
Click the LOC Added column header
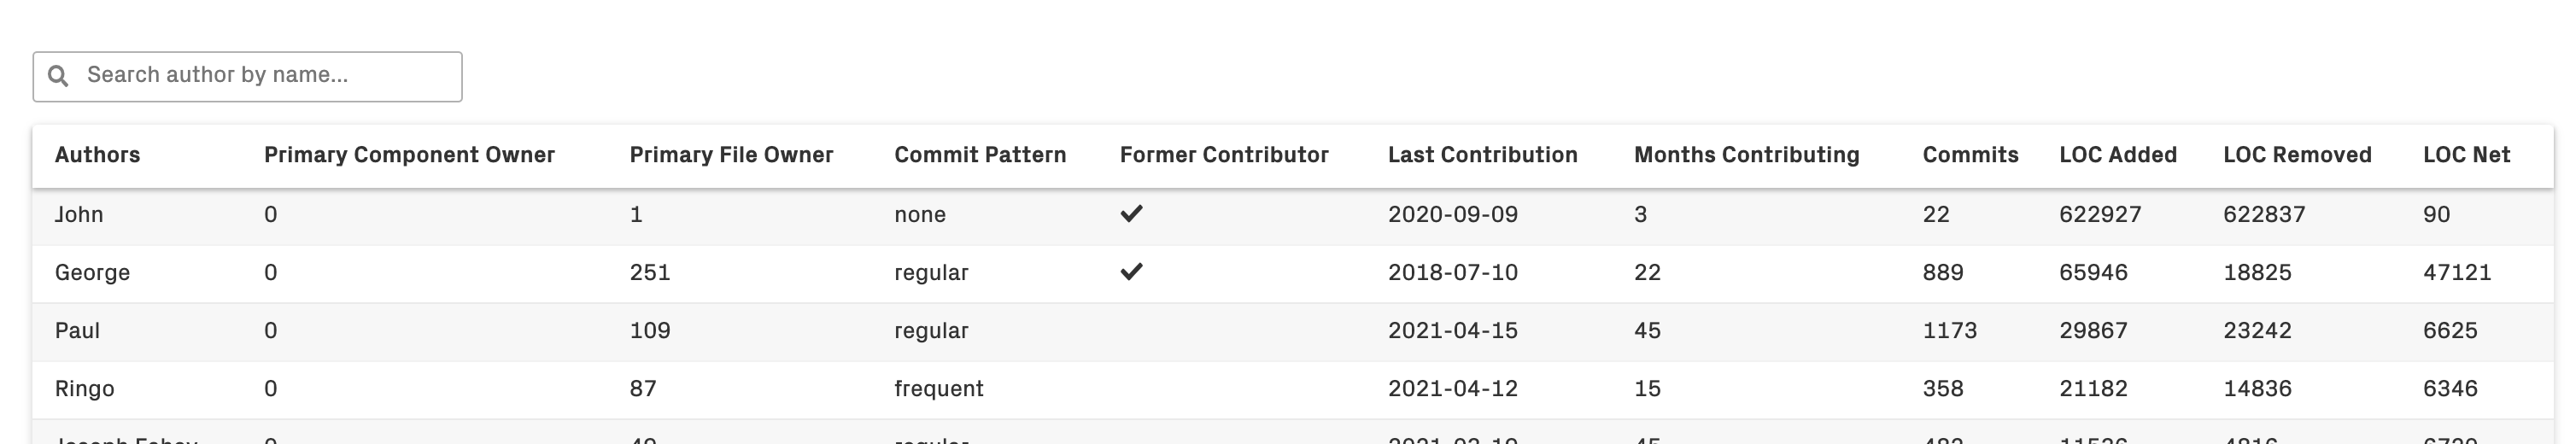pos(2118,155)
